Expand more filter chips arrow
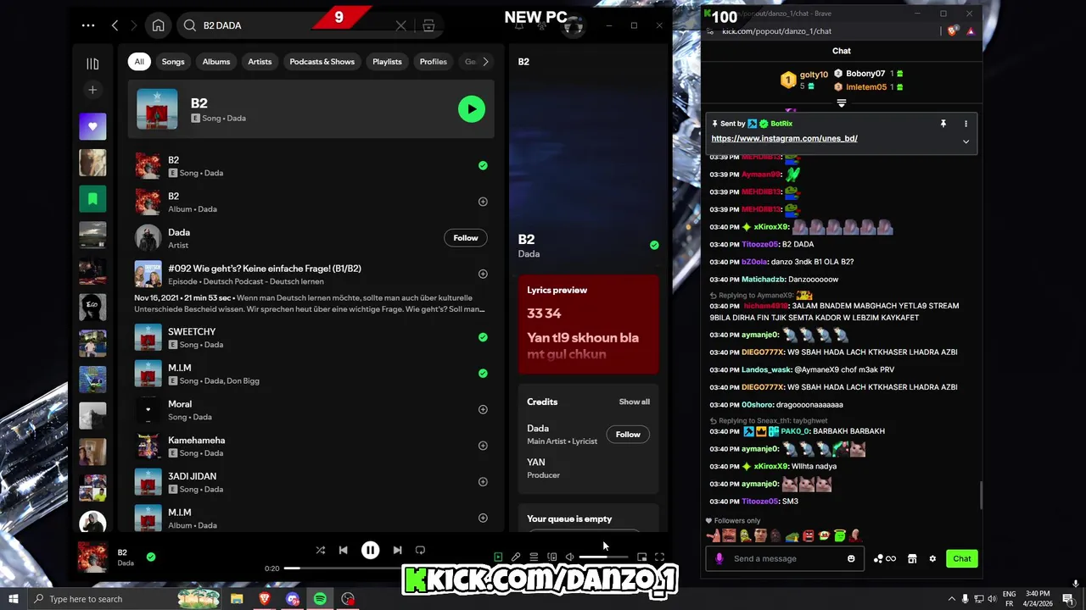Screen dimensions: 1086x610 point(485,62)
